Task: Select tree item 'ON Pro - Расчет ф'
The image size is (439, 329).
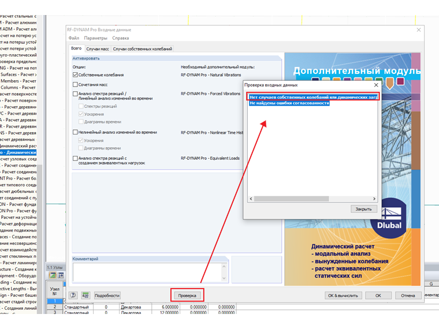Action: pyautogui.click(x=18, y=211)
